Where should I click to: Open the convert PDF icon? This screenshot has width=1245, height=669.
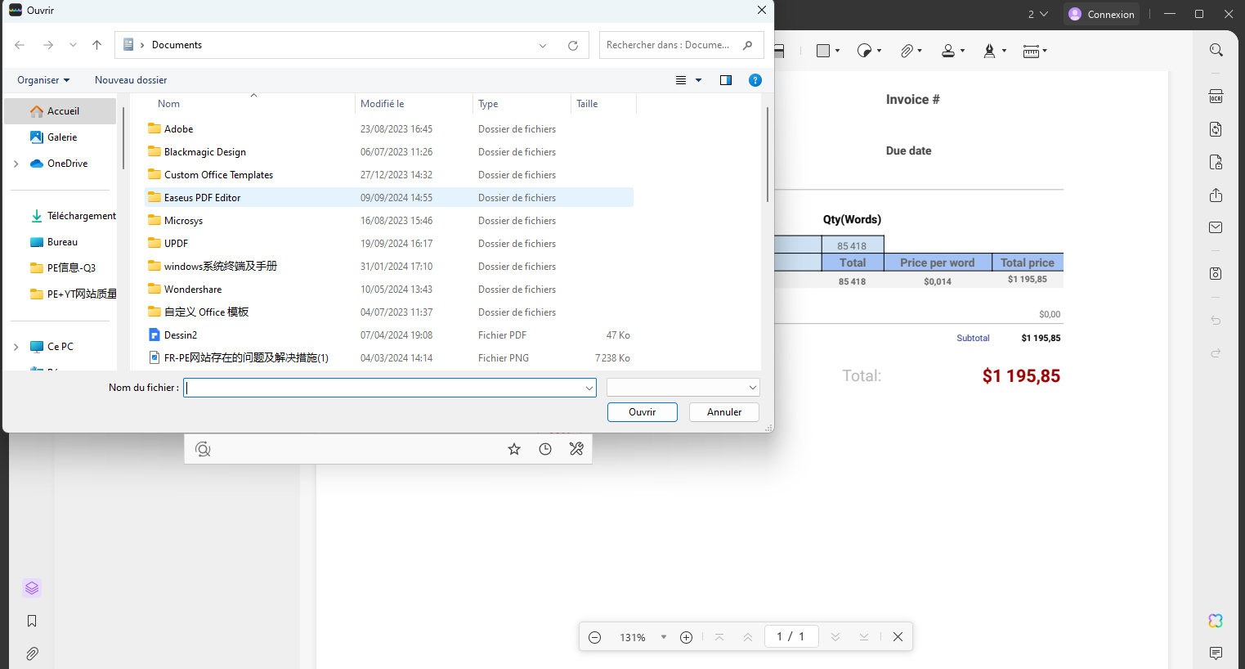pos(1216,129)
